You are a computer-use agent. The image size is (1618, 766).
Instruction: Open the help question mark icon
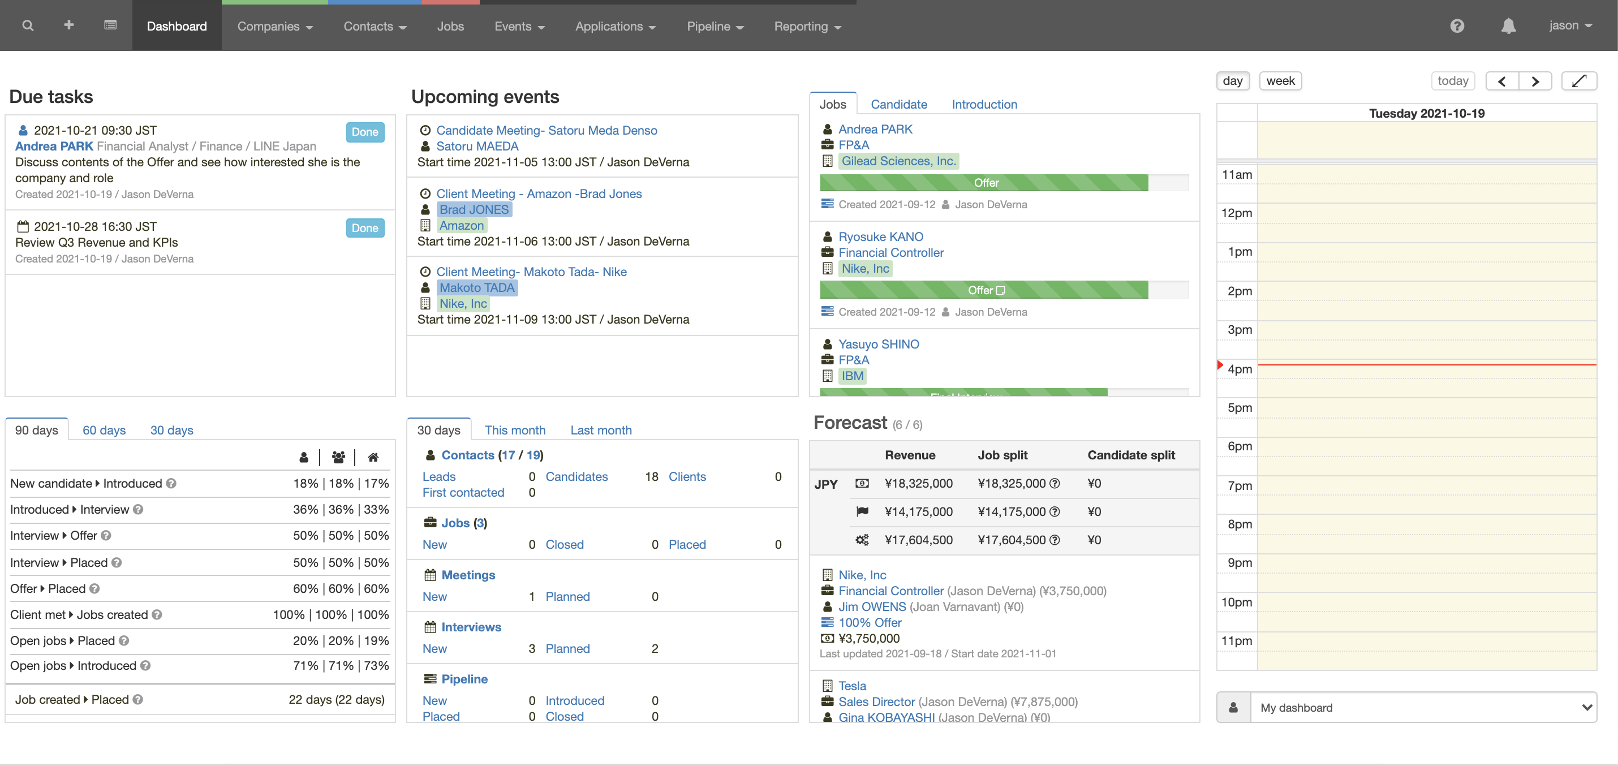1457,25
